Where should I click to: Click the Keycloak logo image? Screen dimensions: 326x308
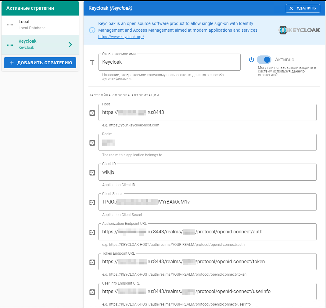[299, 30]
